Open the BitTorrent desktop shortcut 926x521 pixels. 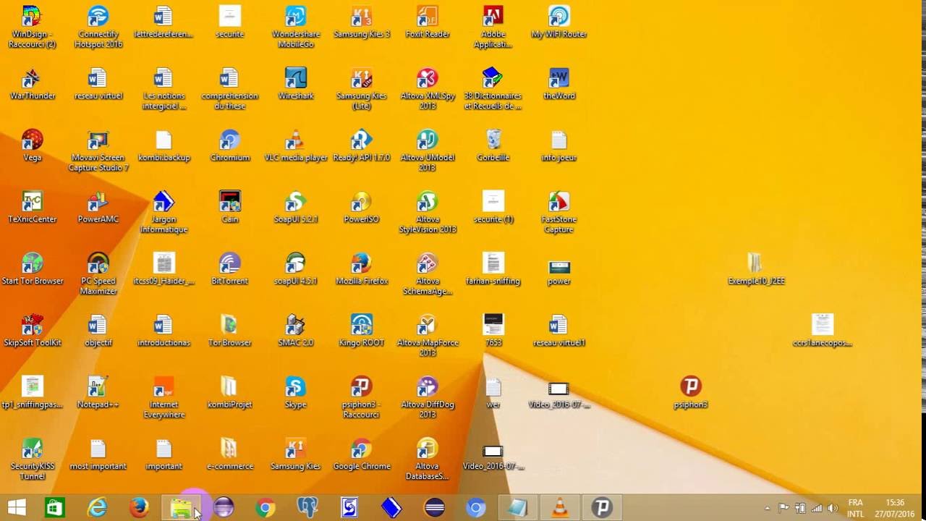point(229,268)
